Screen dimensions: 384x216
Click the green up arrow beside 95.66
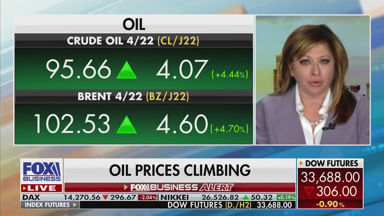click(127, 70)
